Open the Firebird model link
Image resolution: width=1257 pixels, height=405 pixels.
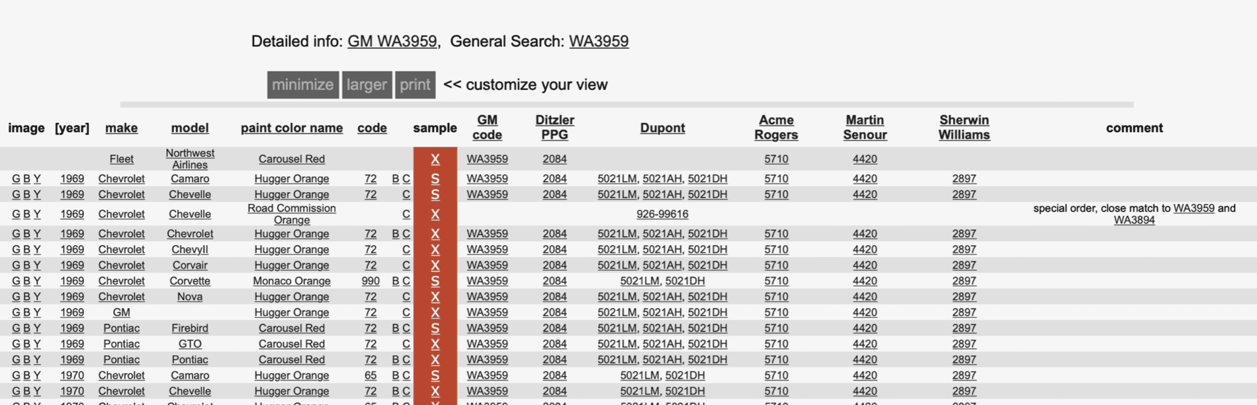click(x=190, y=328)
